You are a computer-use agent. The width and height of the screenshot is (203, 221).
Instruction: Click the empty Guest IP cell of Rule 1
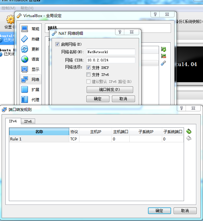click(x=146, y=139)
